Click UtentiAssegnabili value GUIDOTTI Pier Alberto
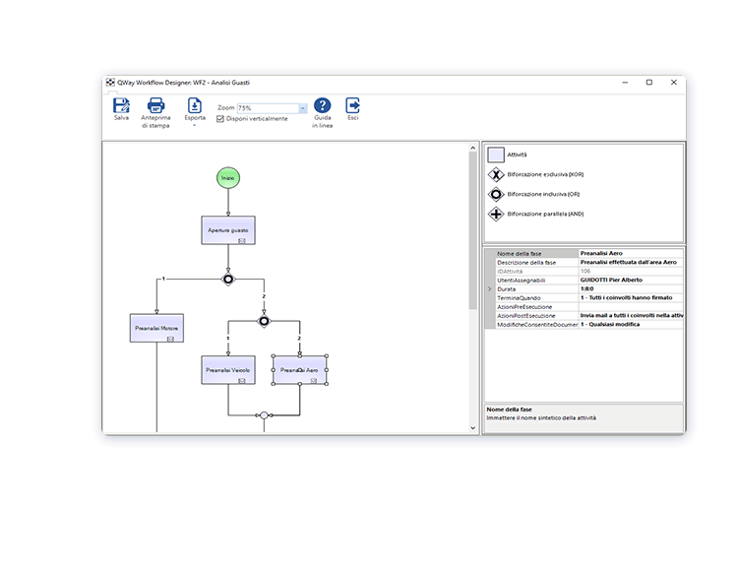 631,281
